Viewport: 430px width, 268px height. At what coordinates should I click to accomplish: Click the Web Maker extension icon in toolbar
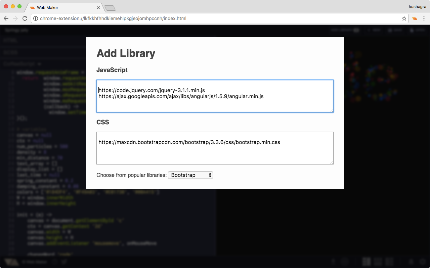point(415,18)
